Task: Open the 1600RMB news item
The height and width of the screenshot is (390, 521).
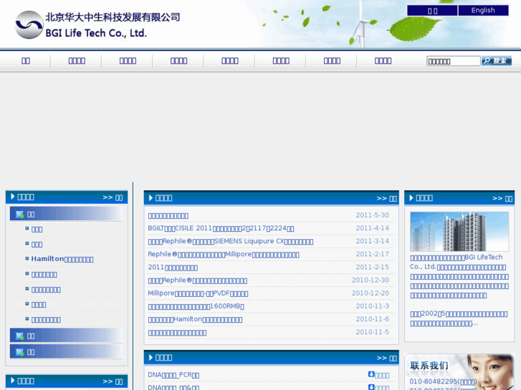Action: (196, 306)
